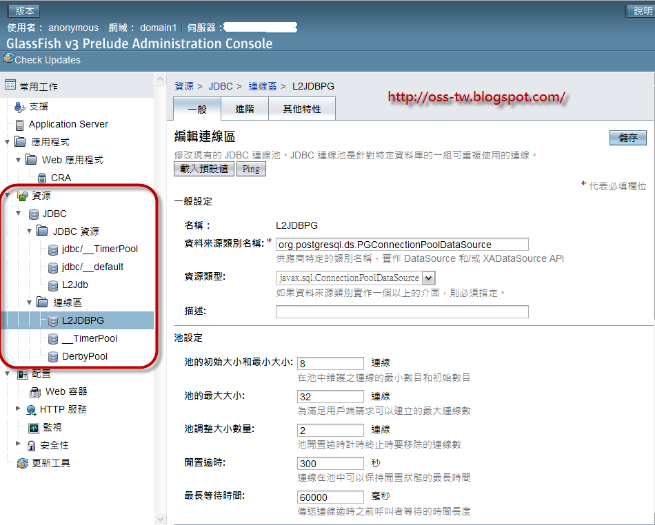Click the DerbyPool database icon
This screenshot has width=655, height=525.
(x=52, y=356)
